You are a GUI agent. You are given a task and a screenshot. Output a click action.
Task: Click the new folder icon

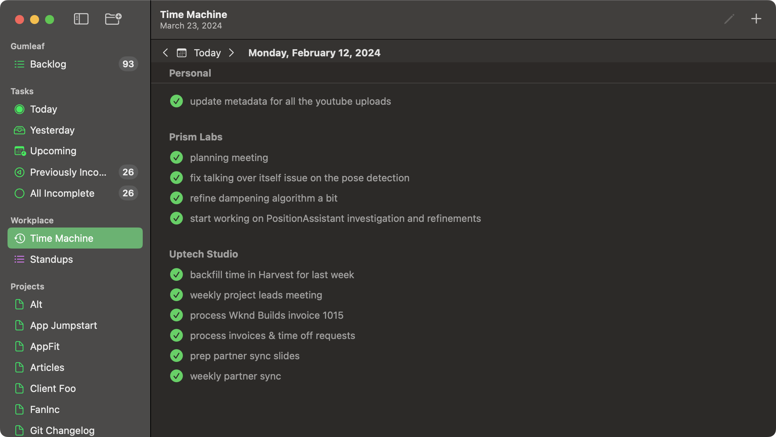coord(113,19)
